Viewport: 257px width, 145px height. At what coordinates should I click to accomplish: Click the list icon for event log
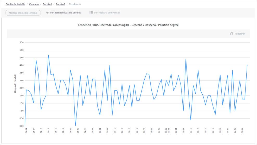91,13
